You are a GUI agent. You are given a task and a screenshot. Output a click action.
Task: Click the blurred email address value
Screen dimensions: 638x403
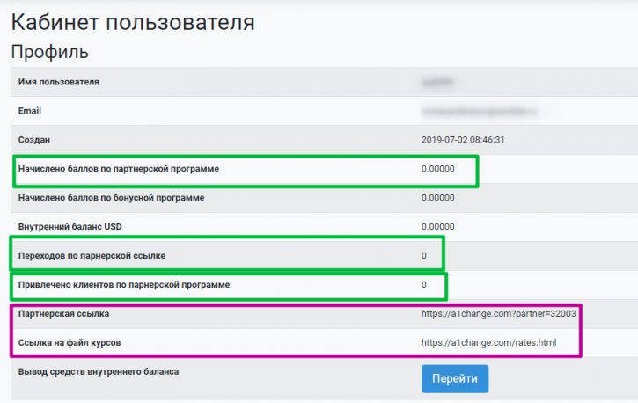coord(479,111)
